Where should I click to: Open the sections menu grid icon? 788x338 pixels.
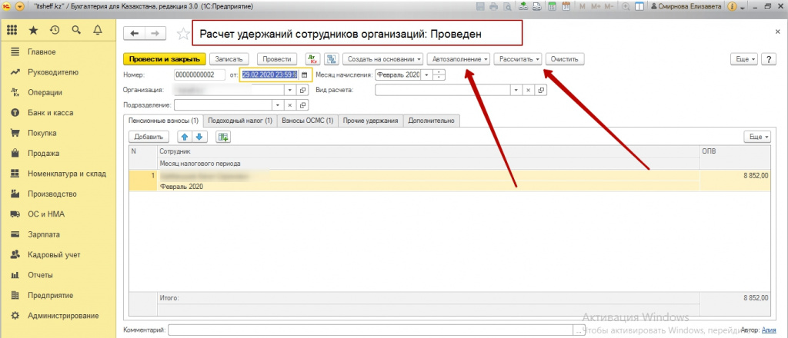[x=12, y=31]
